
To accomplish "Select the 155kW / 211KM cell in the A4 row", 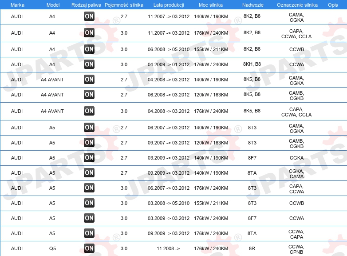I will click(x=211, y=49).
